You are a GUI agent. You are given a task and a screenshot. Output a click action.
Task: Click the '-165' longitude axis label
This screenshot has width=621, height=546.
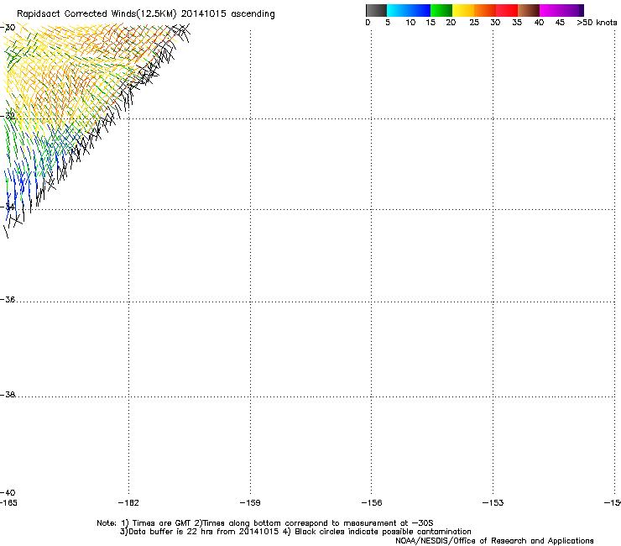point(8,503)
